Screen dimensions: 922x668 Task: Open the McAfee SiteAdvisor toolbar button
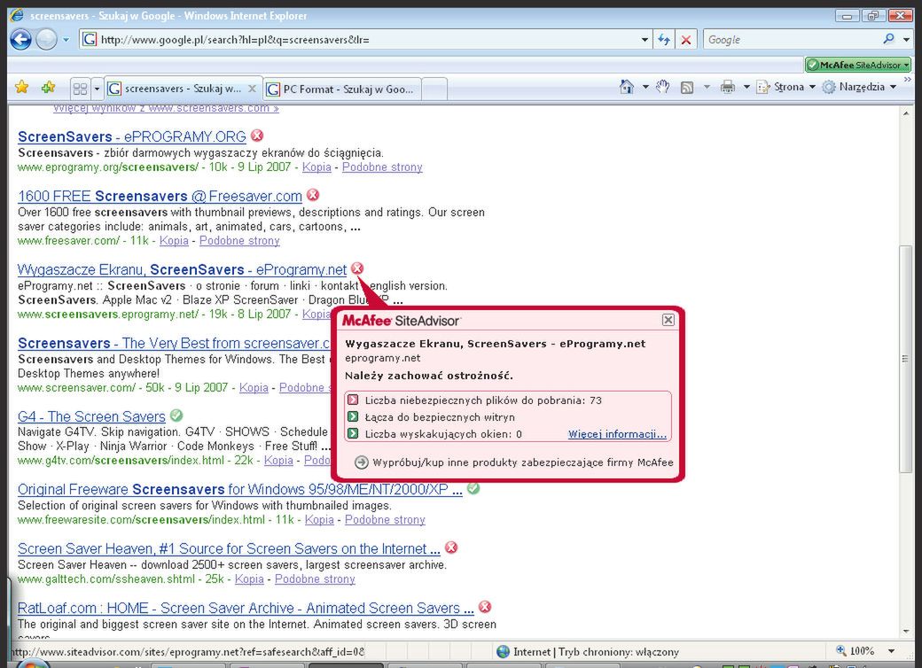click(x=858, y=65)
